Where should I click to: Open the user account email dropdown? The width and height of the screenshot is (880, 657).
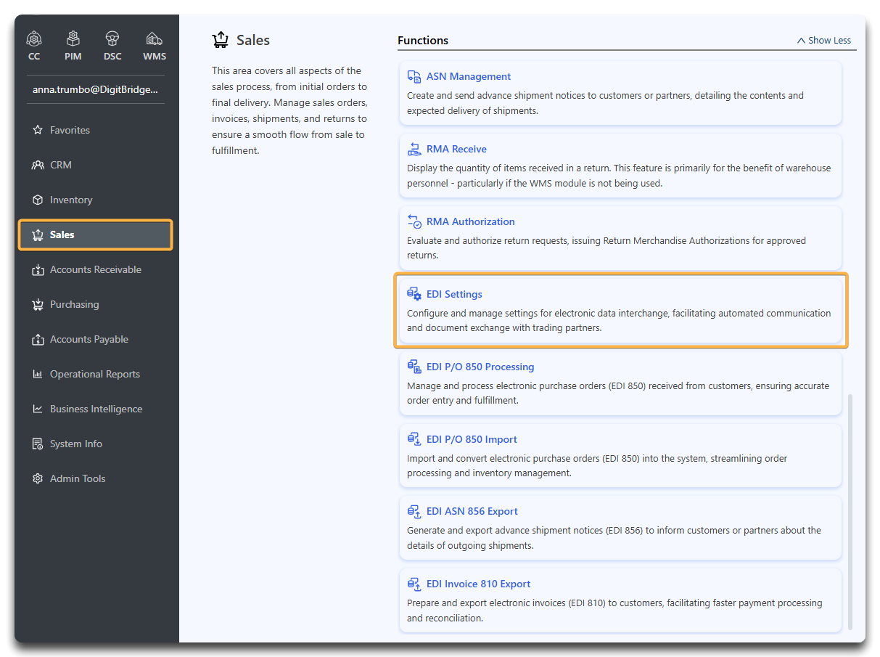click(95, 89)
